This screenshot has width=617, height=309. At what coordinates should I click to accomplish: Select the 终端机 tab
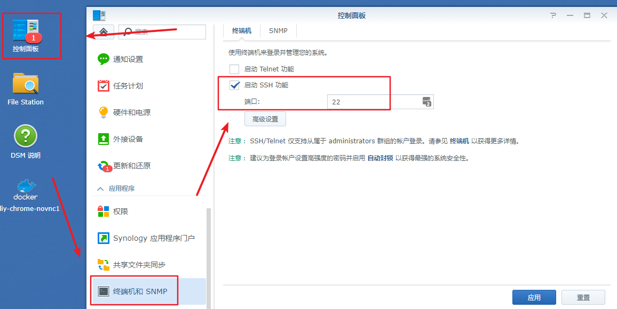[242, 30]
